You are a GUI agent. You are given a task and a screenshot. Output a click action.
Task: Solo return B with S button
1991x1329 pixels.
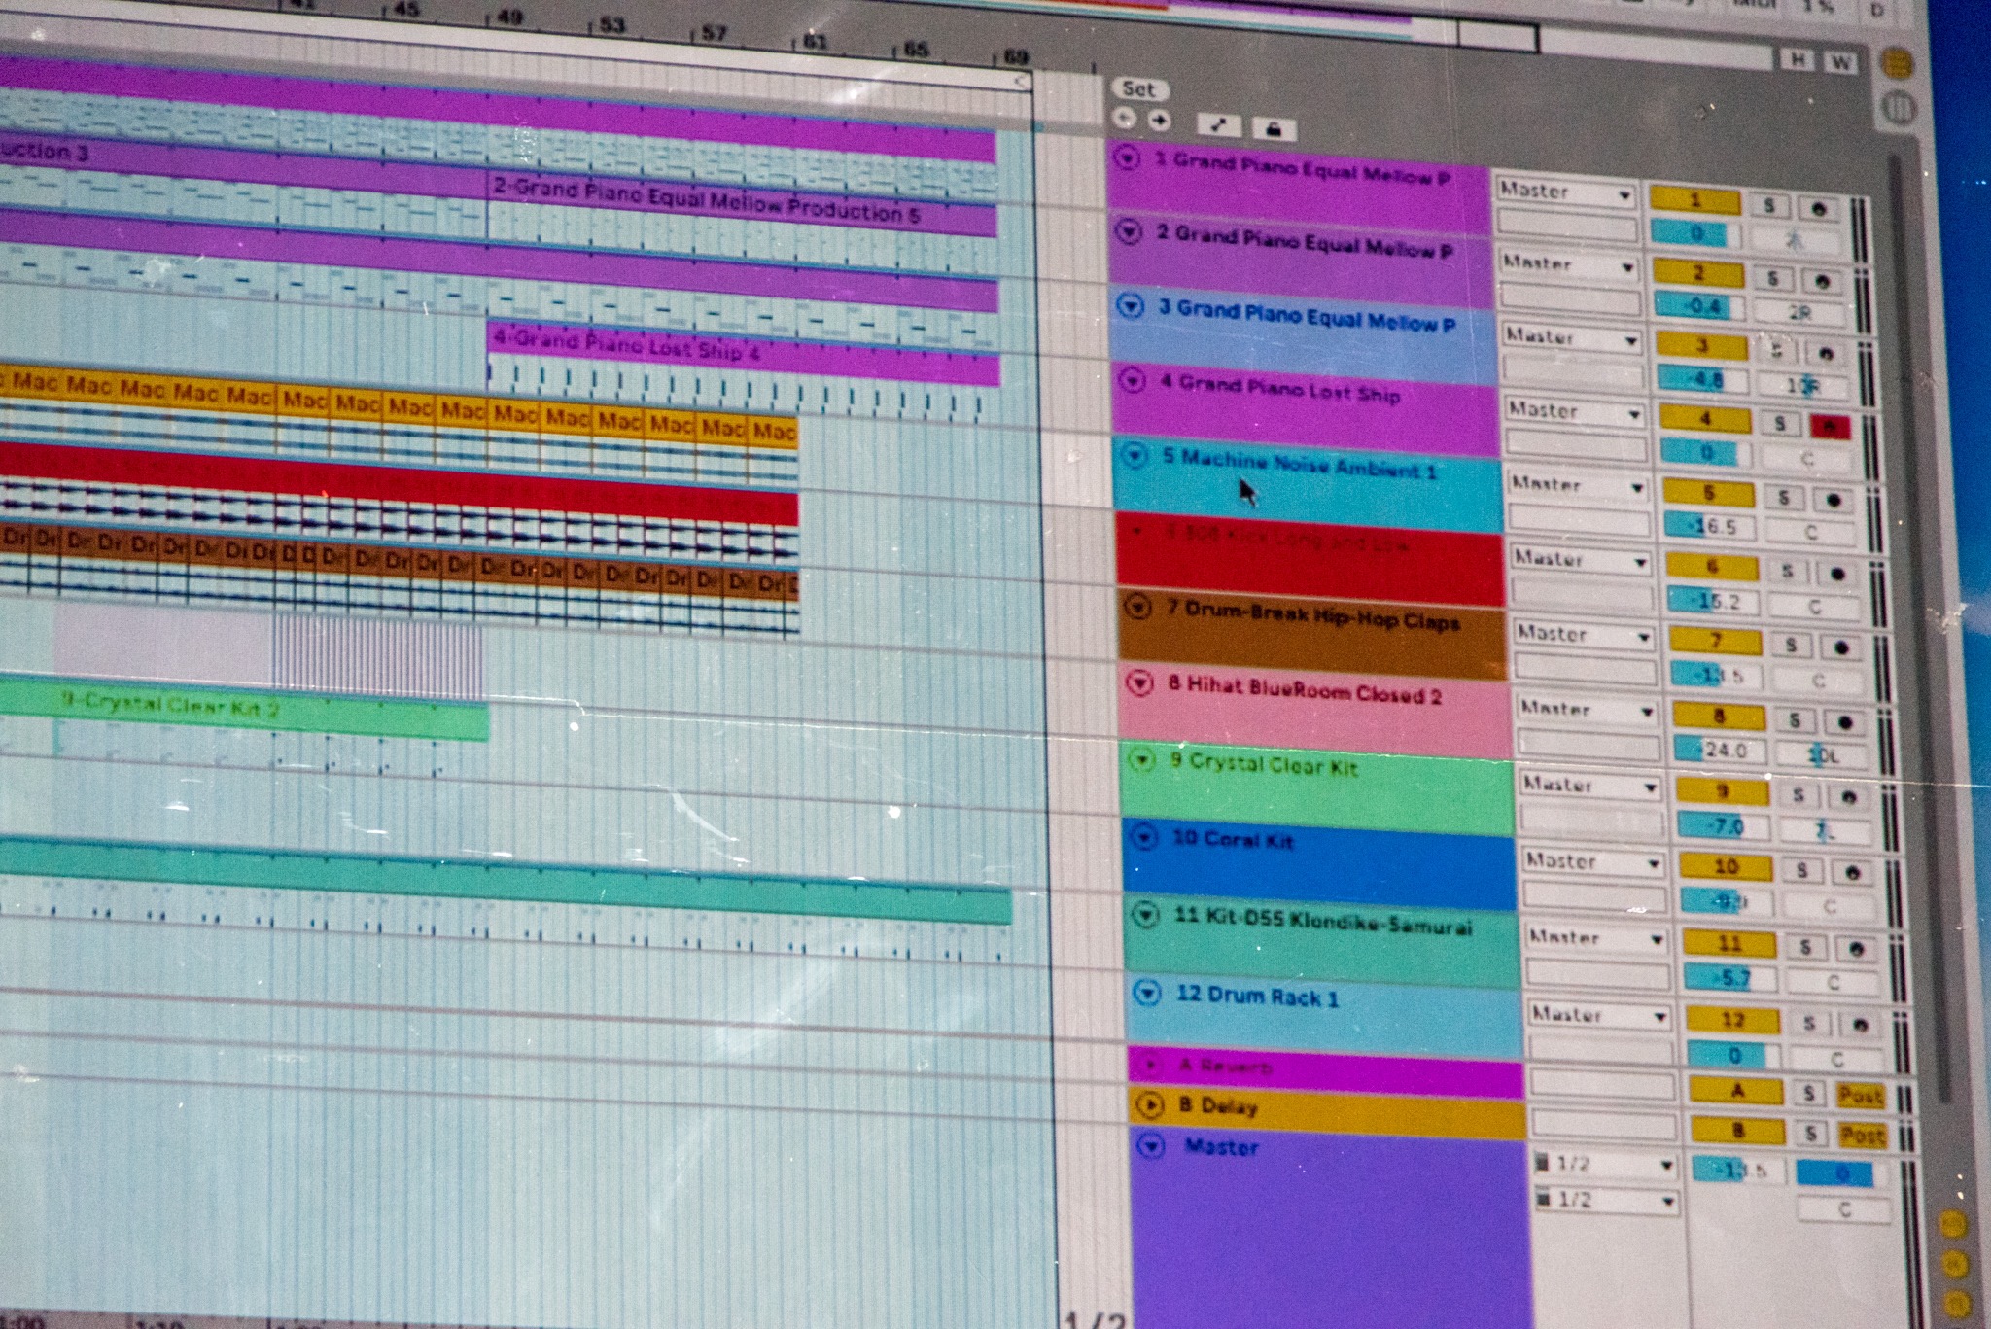coord(1810,1133)
